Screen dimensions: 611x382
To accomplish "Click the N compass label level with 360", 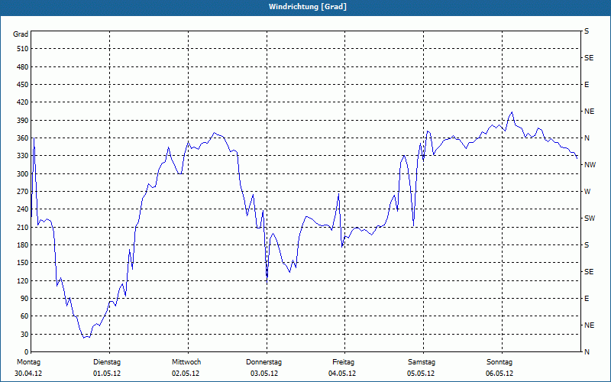I will pos(587,138).
